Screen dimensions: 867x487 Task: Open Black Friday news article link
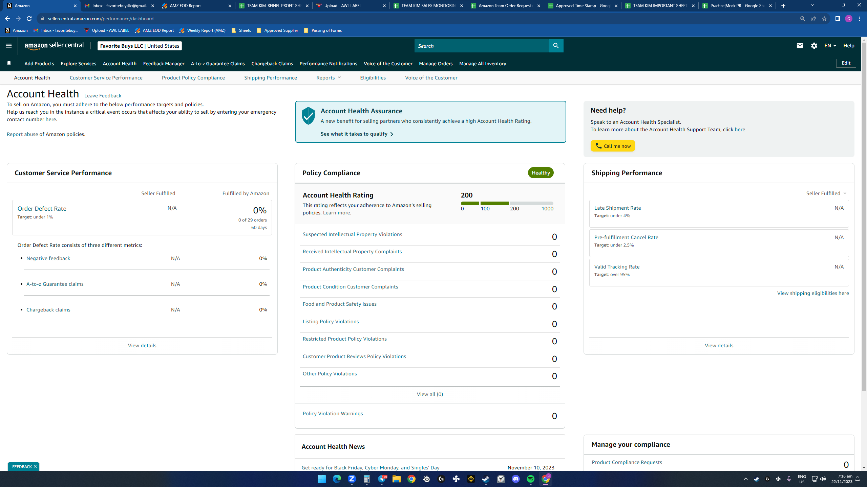tap(370, 468)
